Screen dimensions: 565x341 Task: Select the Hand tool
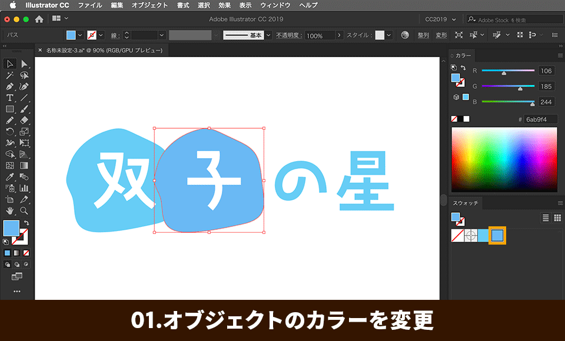tap(10, 210)
